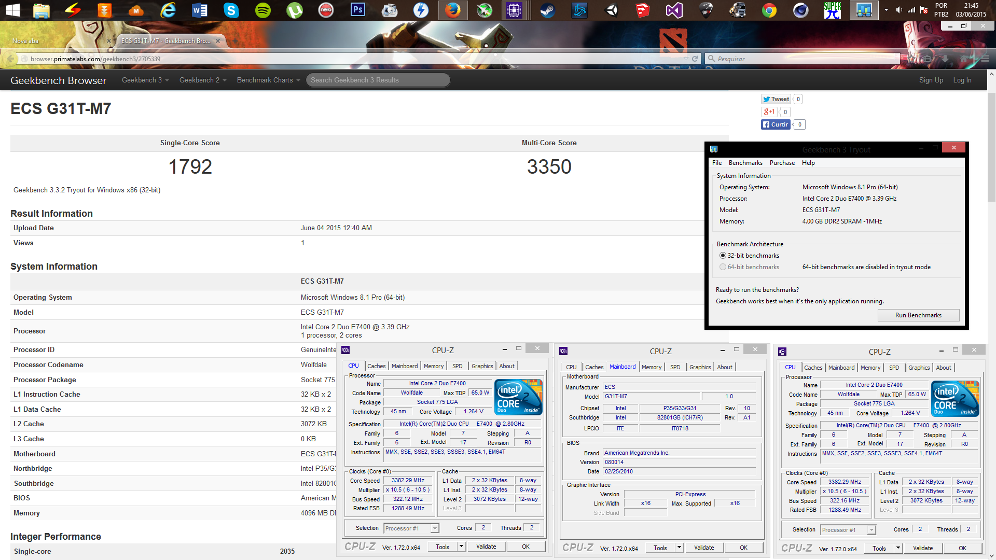Viewport: 996px width, 560px height.
Task: Select the 32-bit benchmarks radio button
Action: point(723,256)
